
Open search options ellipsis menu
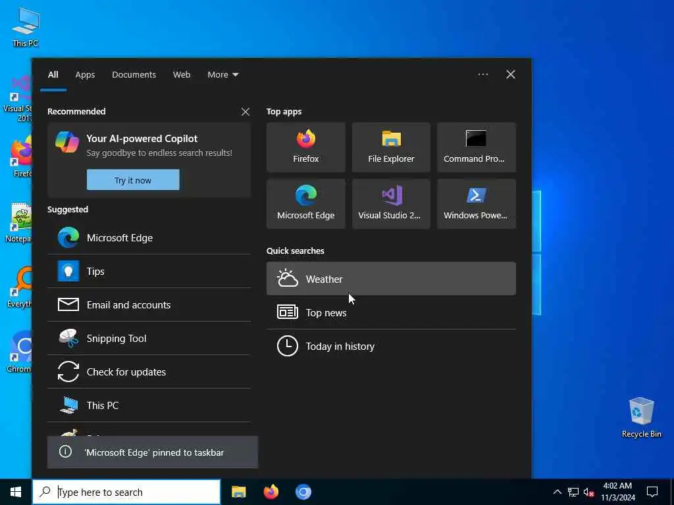(482, 75)
